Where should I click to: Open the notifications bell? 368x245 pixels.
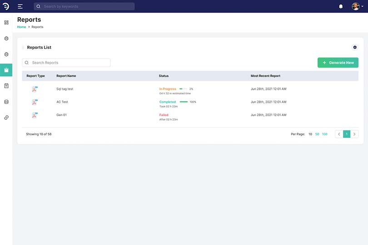coord(341,6)
